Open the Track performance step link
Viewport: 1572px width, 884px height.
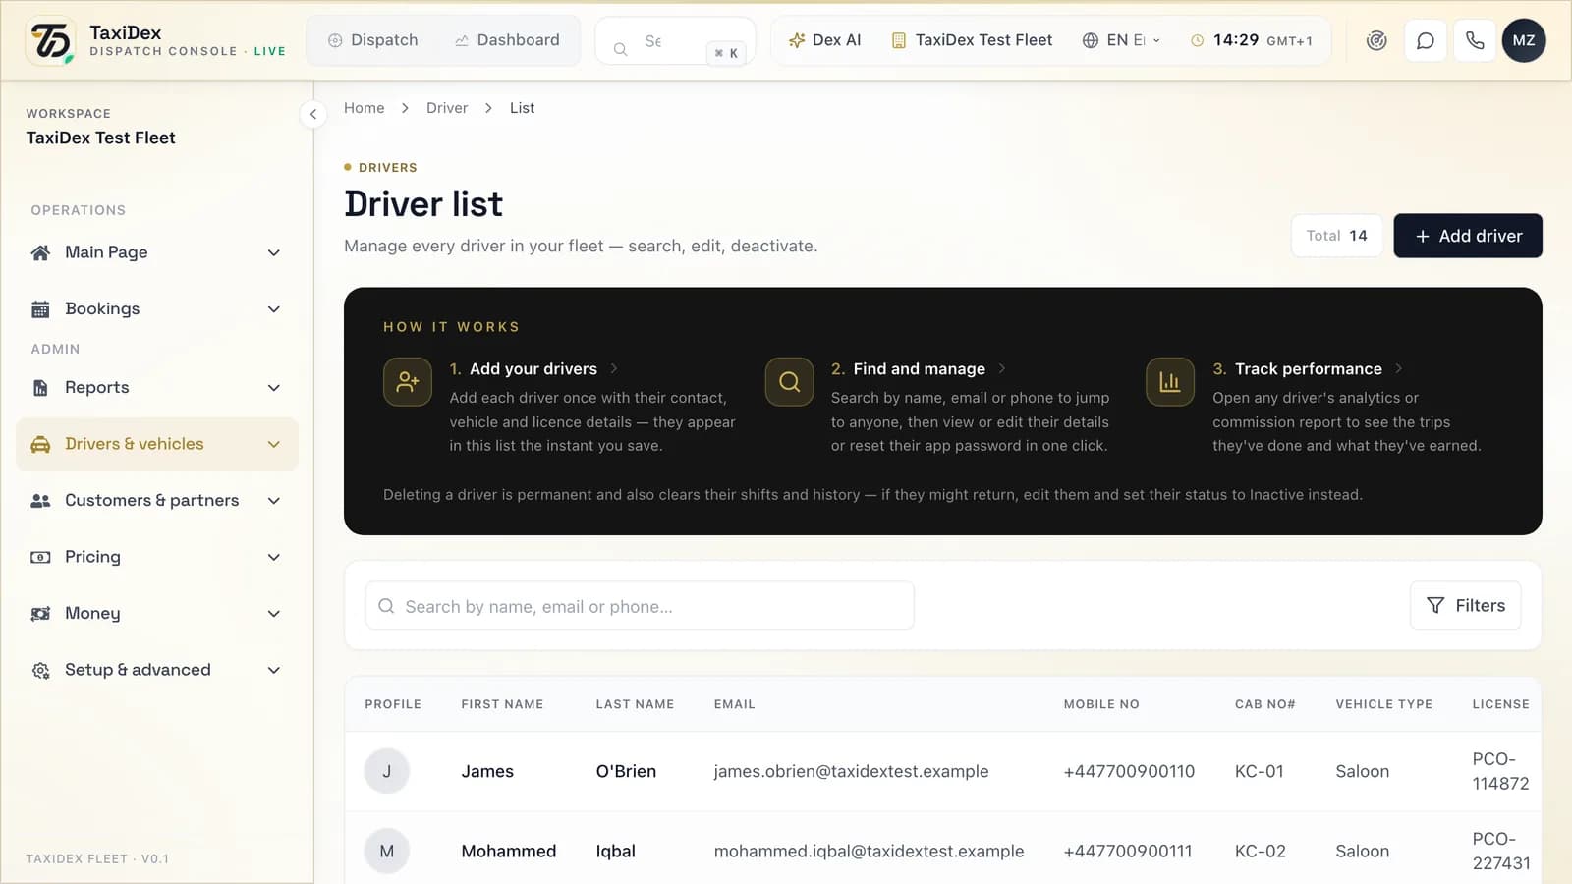pyautogui.click(x=1308, y=369)
